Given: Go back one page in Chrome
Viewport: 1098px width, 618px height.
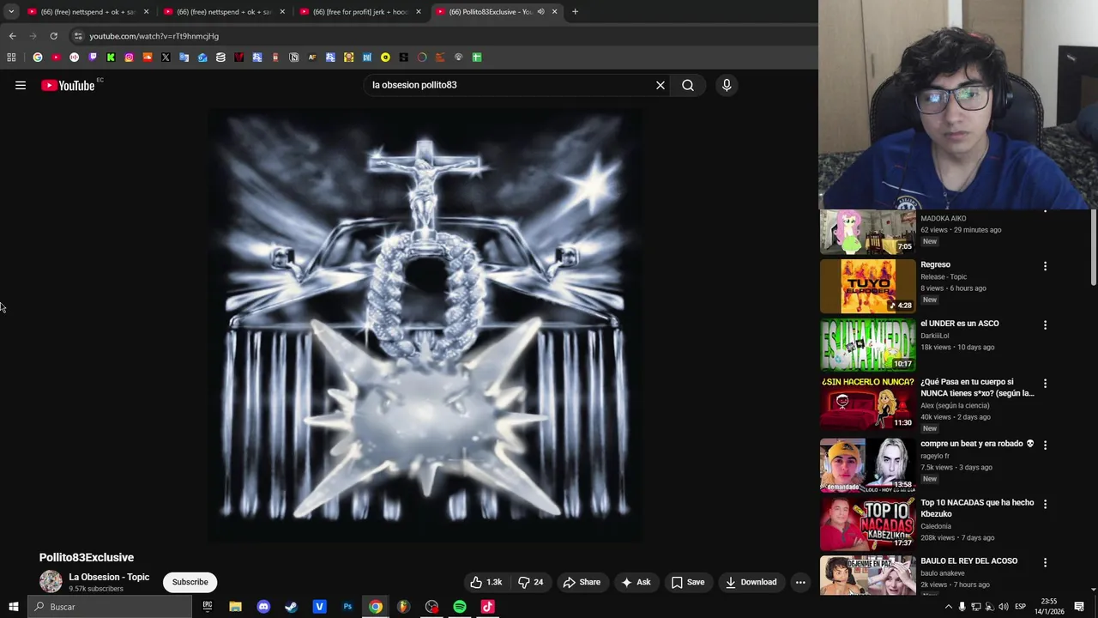Looking at the screenshot, I should click(12, 36).
